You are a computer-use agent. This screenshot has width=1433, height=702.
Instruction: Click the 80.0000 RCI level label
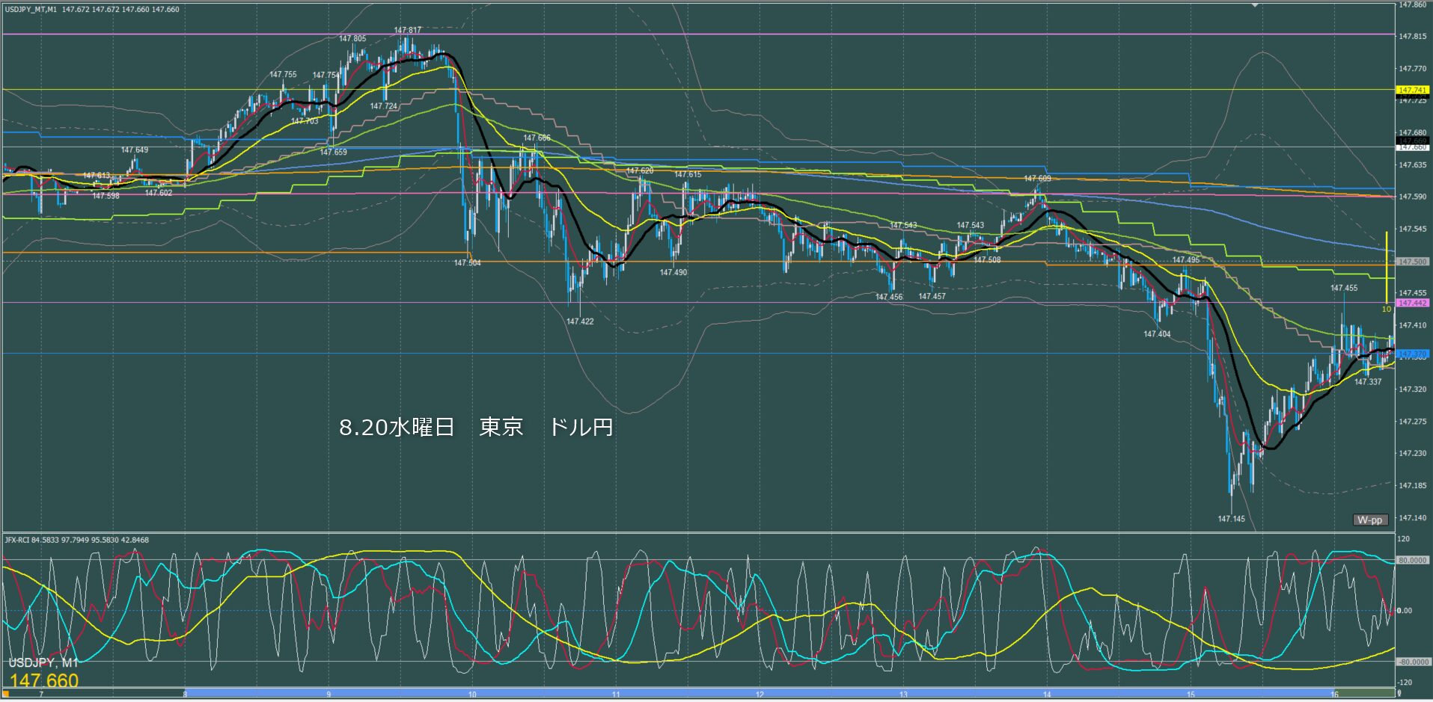tap(1413, 560)
